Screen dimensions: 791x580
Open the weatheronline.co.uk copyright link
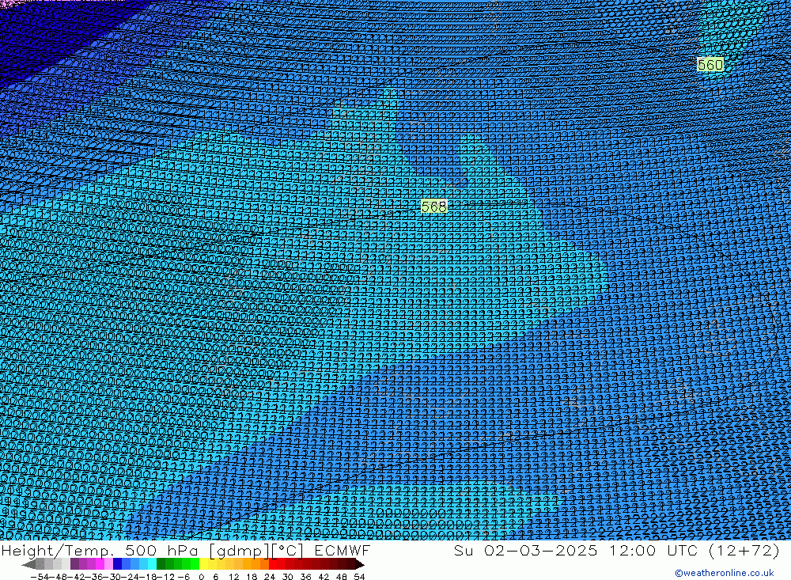click(x=724, y=573)
